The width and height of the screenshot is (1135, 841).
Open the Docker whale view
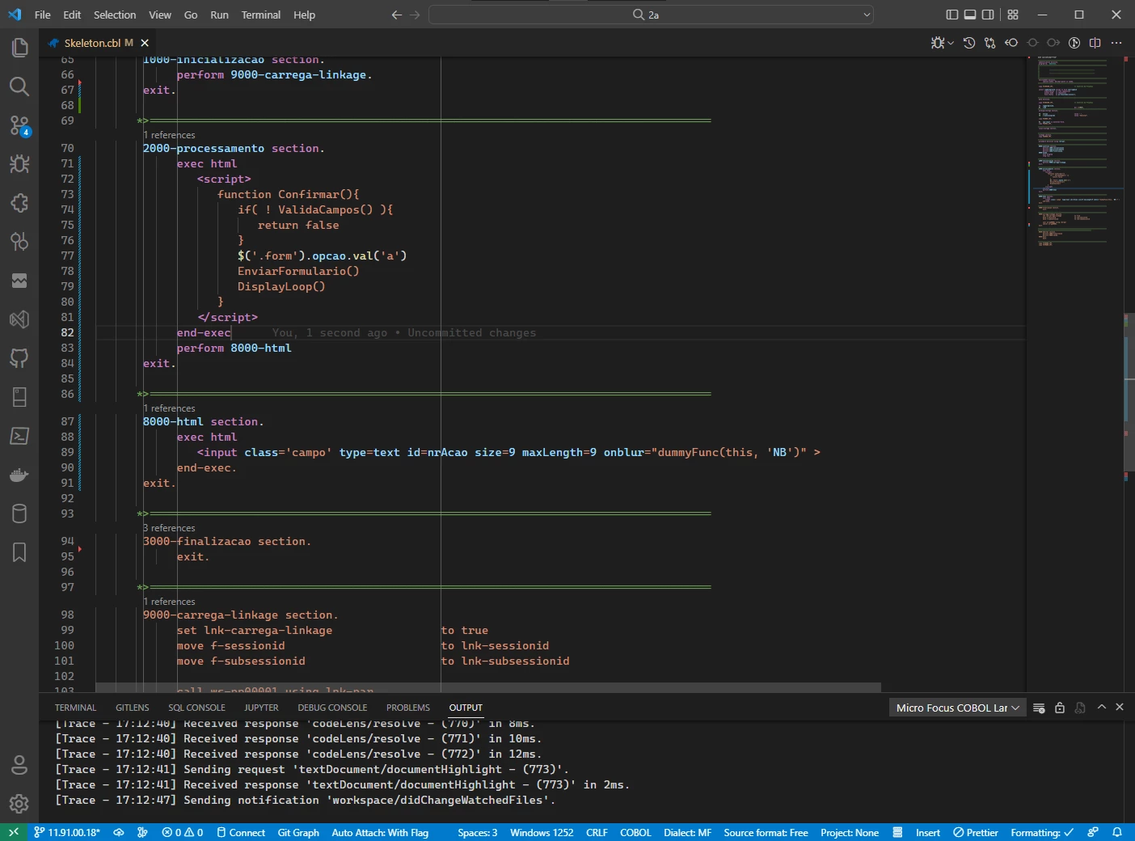pyautogui.click(x=19, y=475)
